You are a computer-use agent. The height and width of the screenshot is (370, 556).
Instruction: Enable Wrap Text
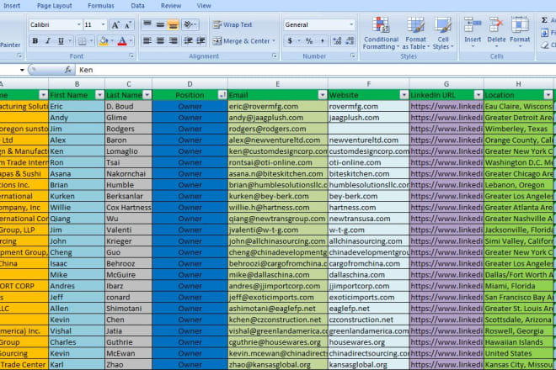pos(233,24)
